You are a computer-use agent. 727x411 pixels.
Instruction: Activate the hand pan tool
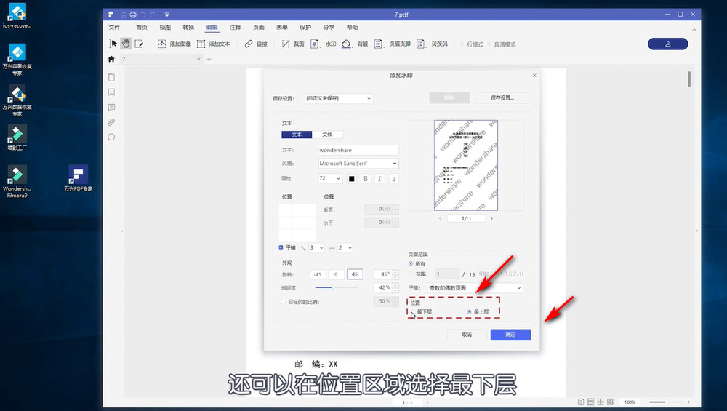[126, 44]
